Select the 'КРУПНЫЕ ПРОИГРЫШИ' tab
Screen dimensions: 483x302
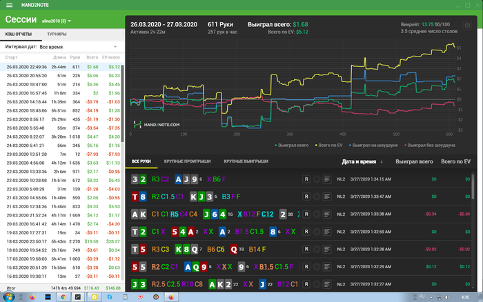(187, 161)
